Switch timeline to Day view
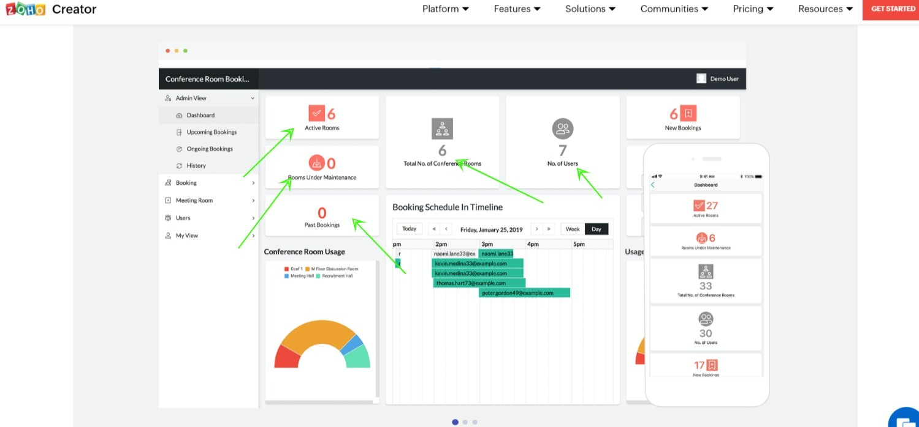The image size is (919, 427). click(x=597, y=229)
